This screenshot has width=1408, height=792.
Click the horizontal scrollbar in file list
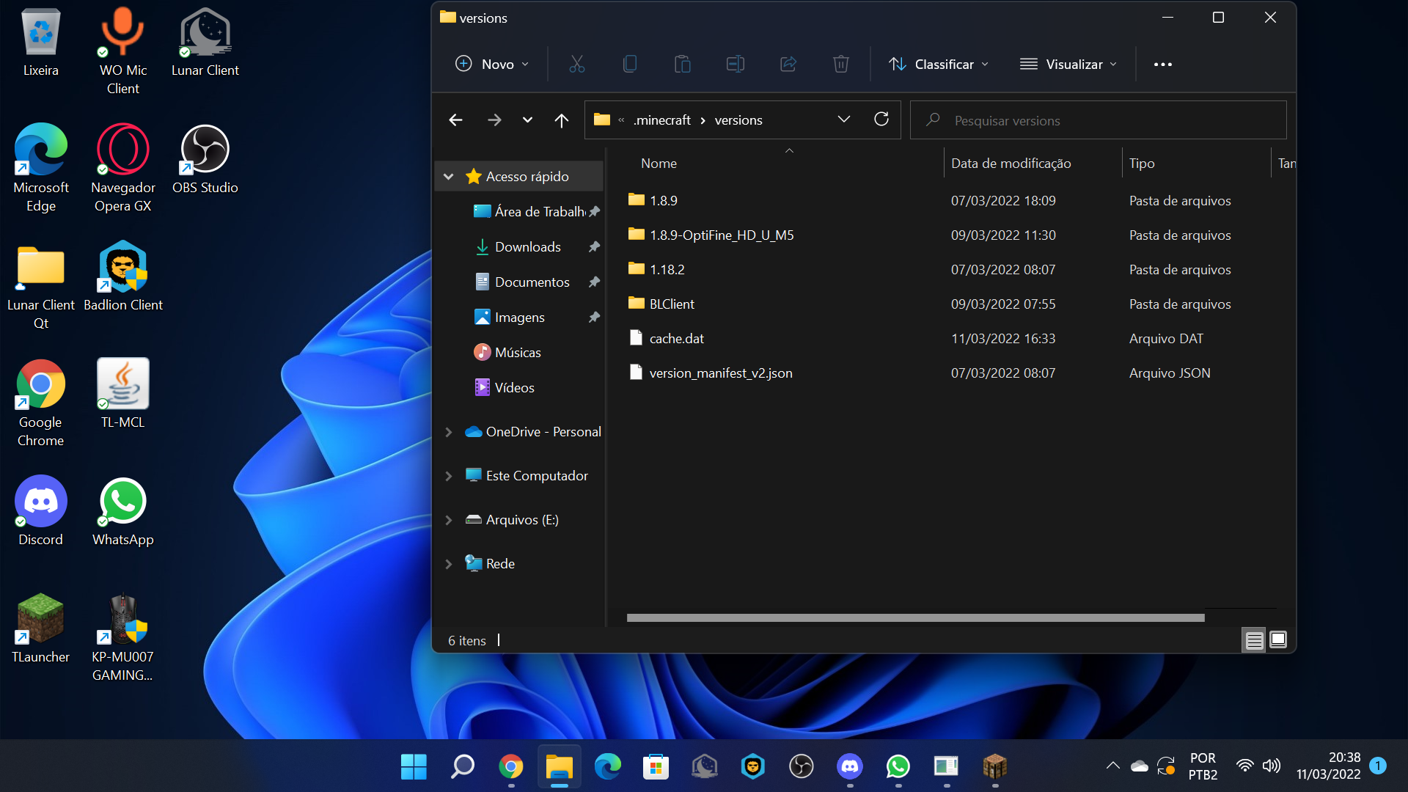pos(915,618)
